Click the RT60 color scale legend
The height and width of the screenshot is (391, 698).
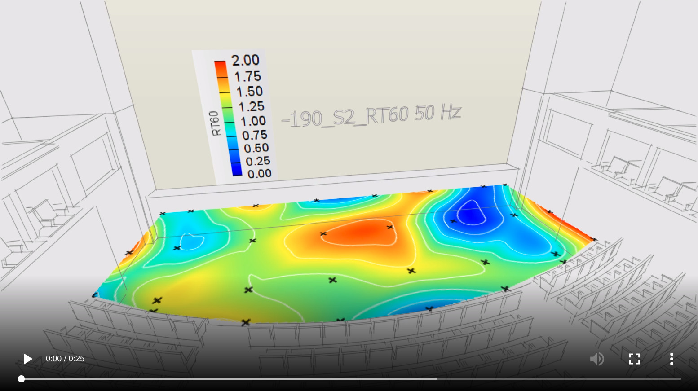point(235,117)
